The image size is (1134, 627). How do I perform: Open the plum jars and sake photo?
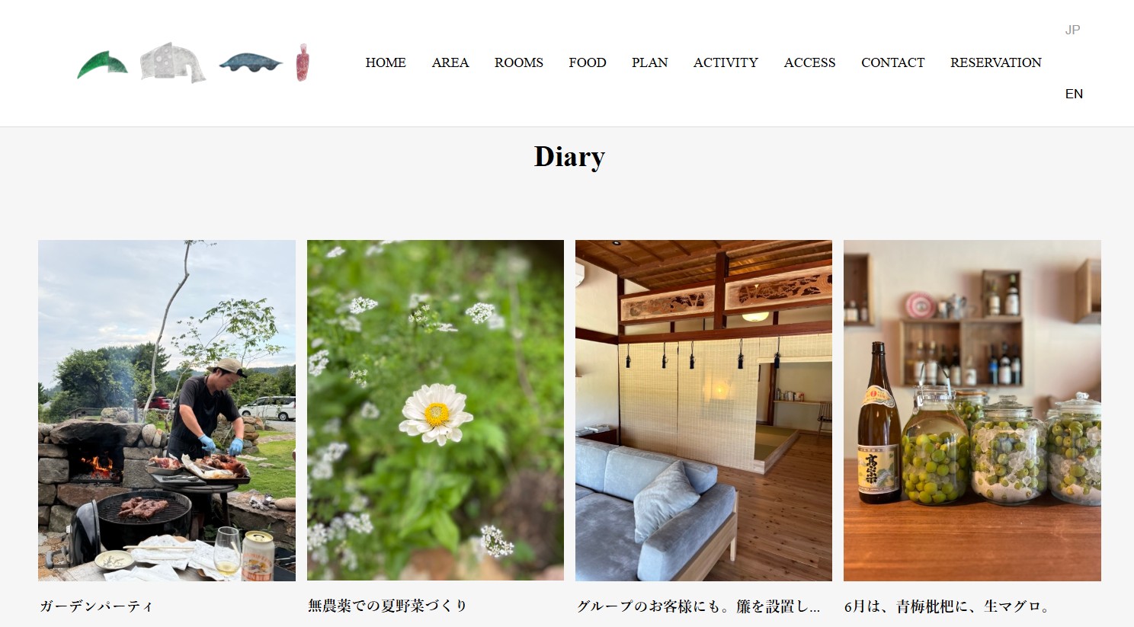[x=972, y=411]
